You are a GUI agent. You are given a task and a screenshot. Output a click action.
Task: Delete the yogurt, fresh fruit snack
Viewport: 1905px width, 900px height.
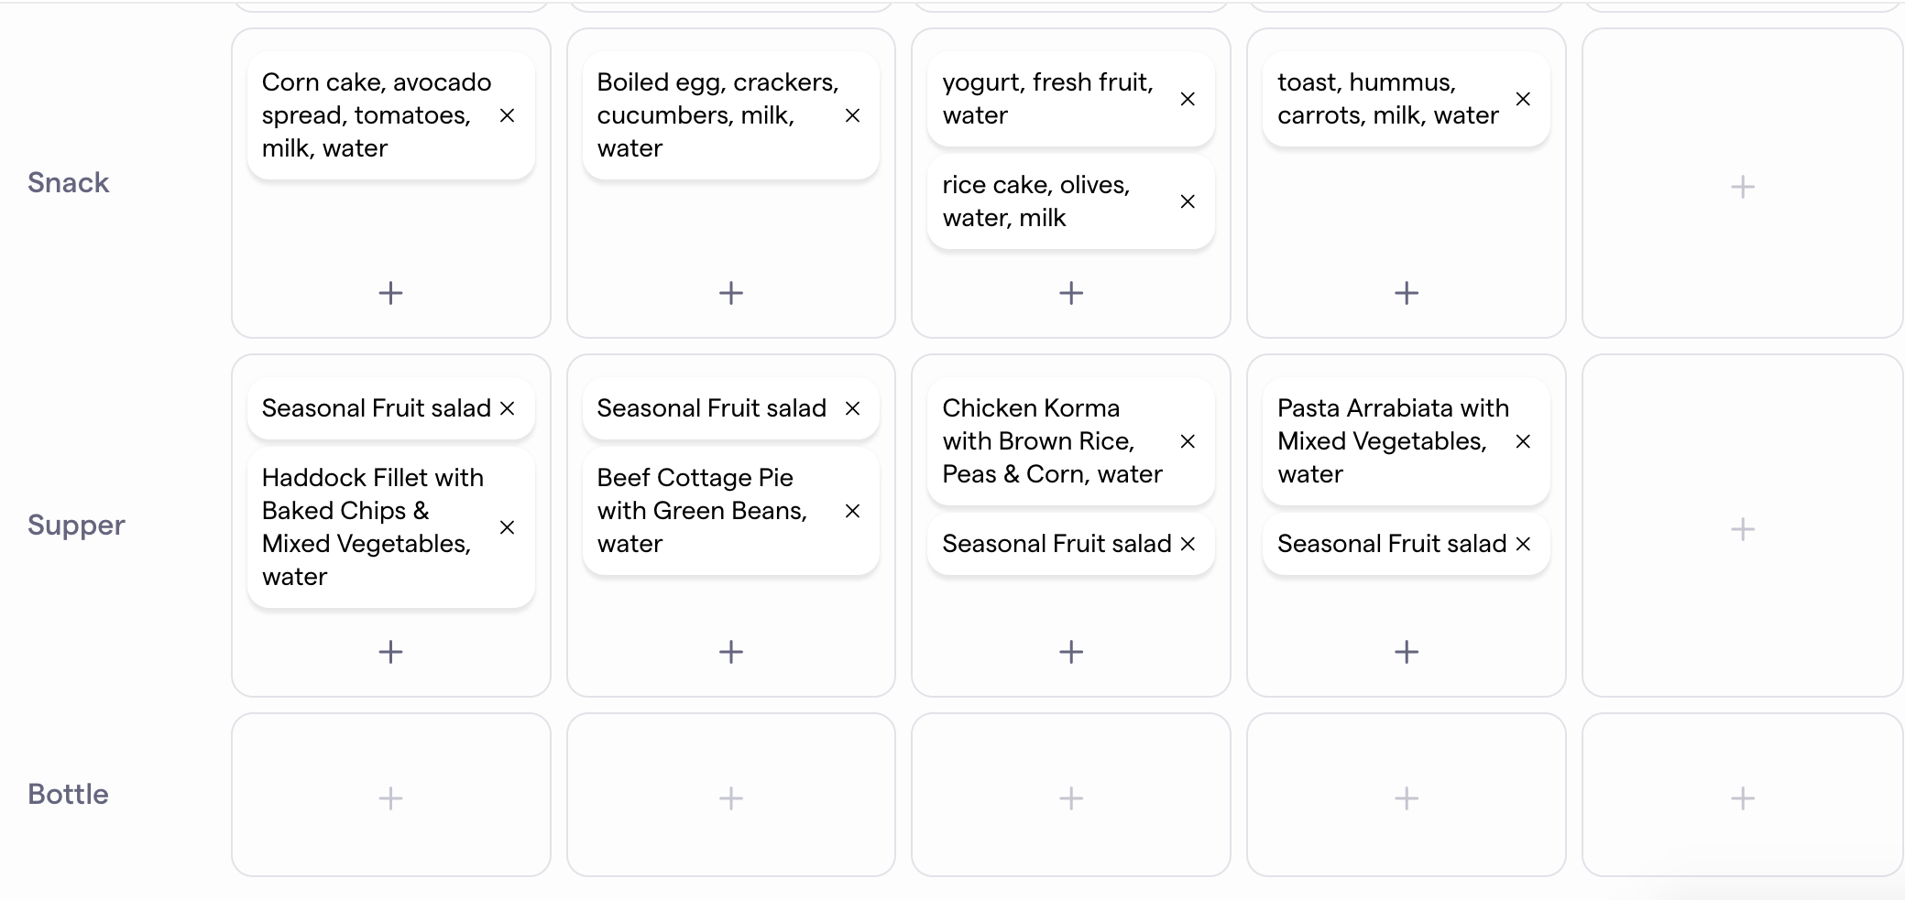tap(1188, 99)
